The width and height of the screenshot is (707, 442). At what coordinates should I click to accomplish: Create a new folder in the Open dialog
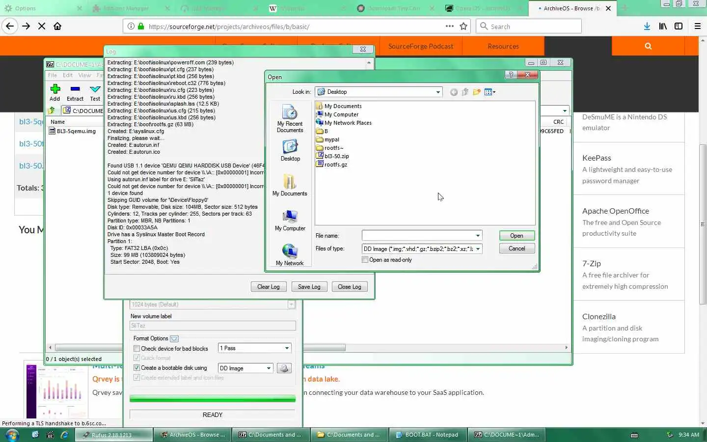coord(476,92)
